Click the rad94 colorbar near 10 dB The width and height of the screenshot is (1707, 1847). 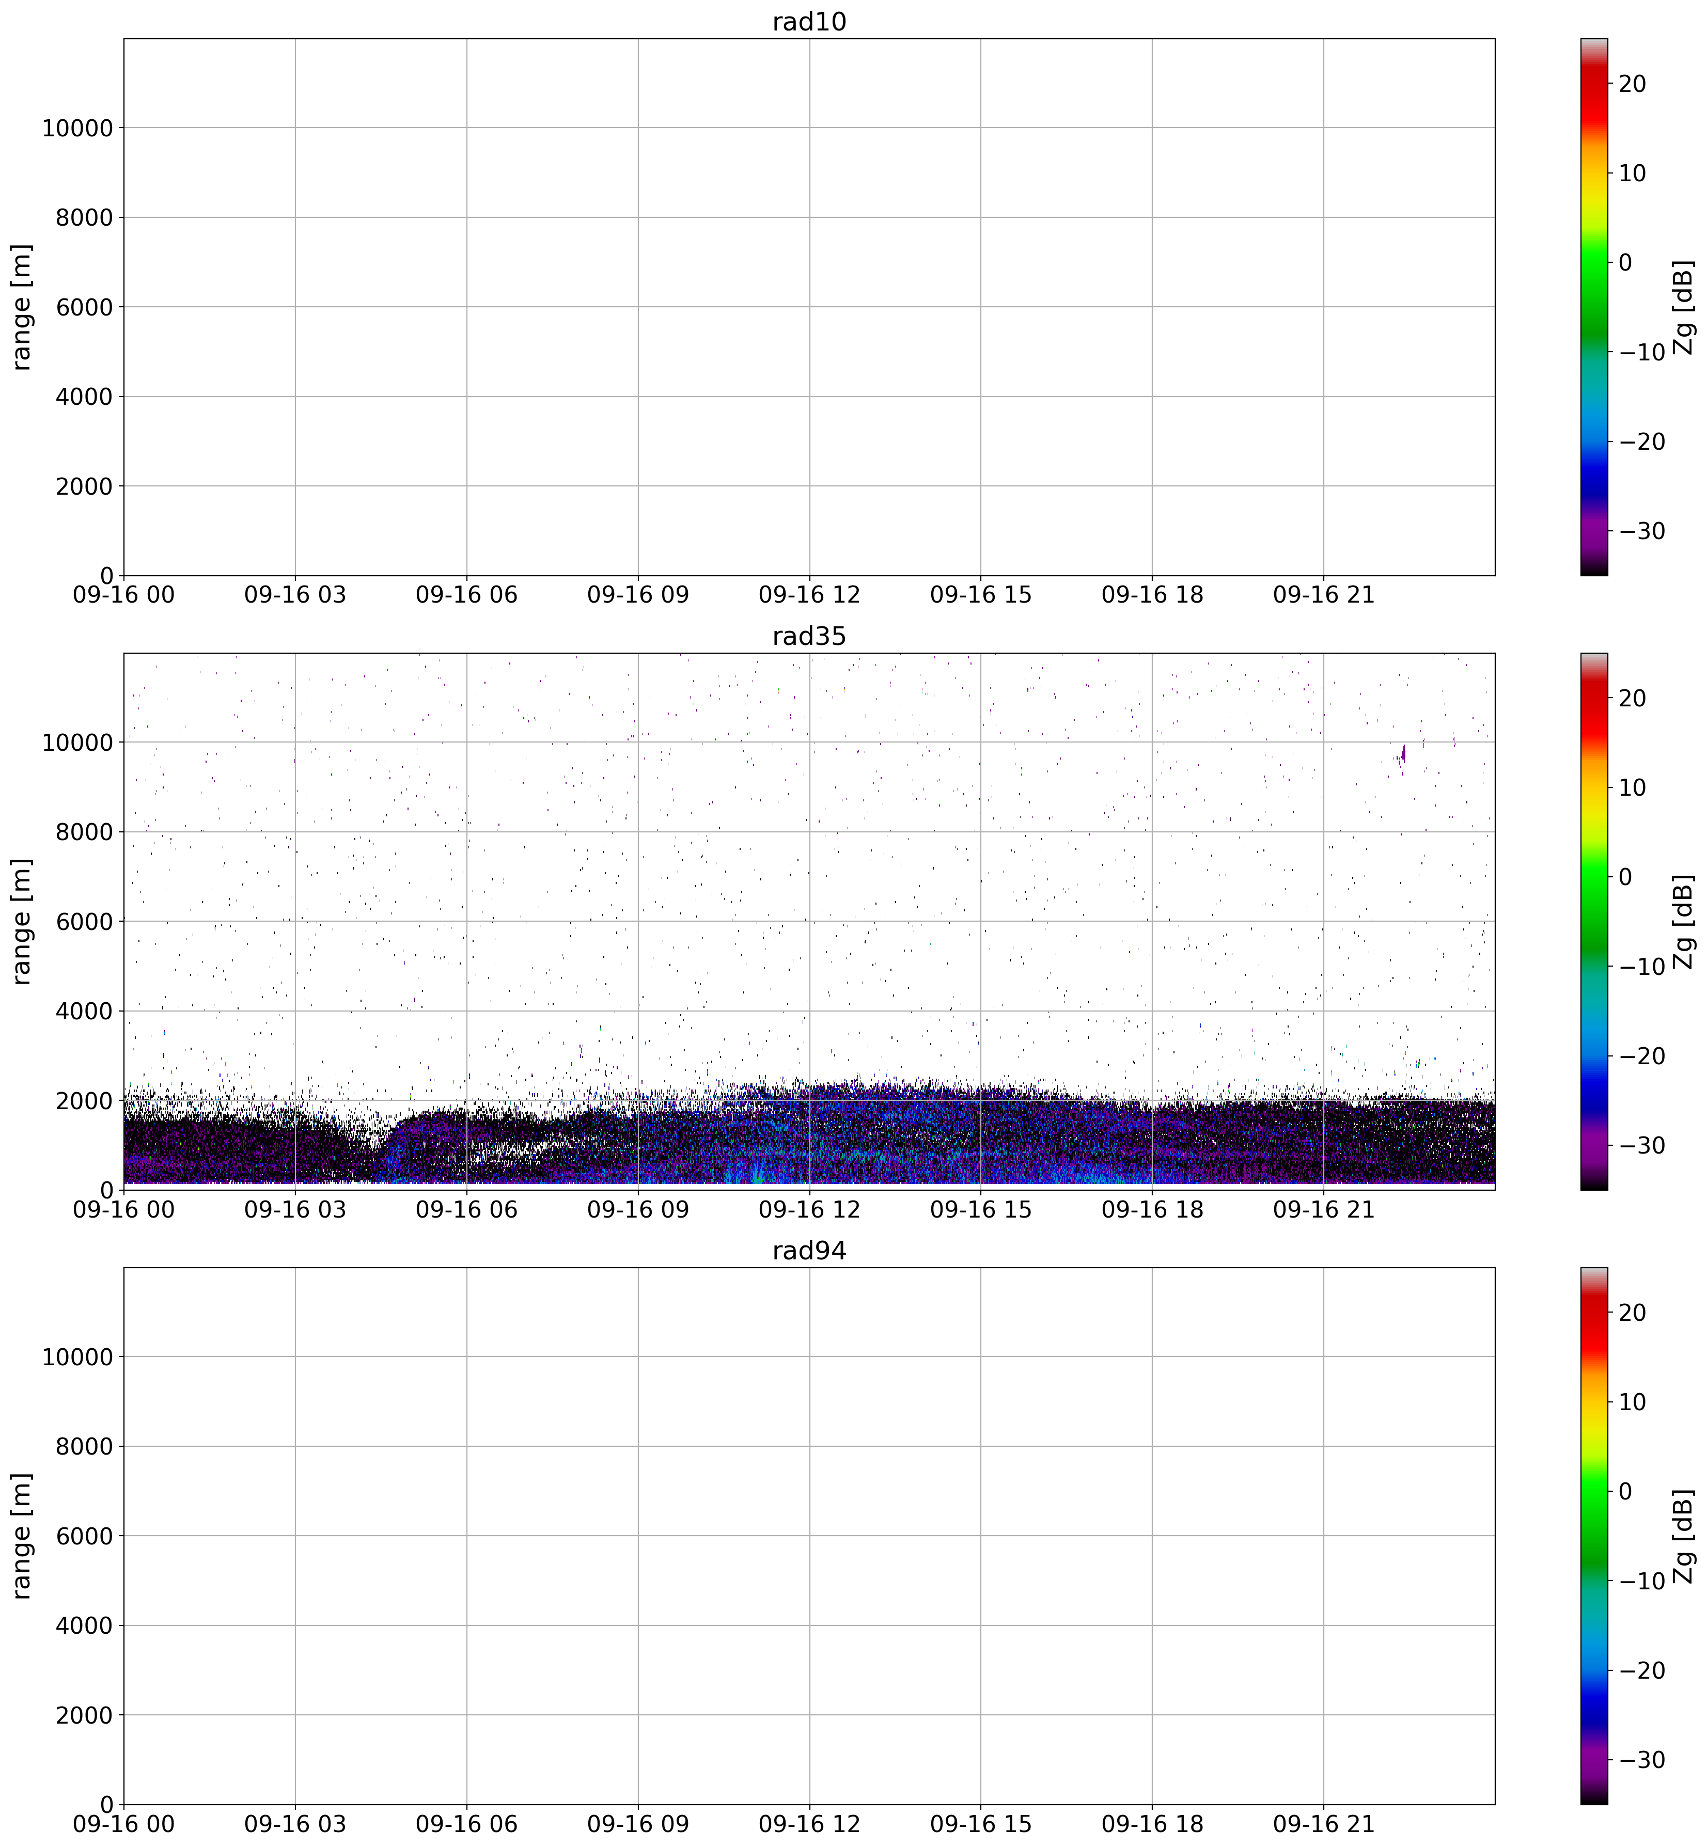coord(1593,1402)
